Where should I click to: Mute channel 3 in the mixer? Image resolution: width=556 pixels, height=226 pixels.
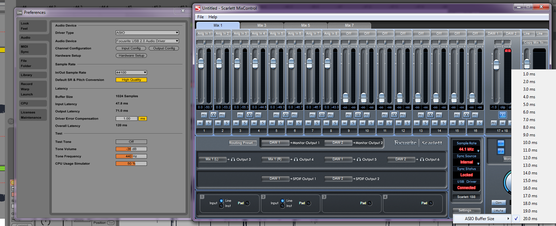coord(236,123)
